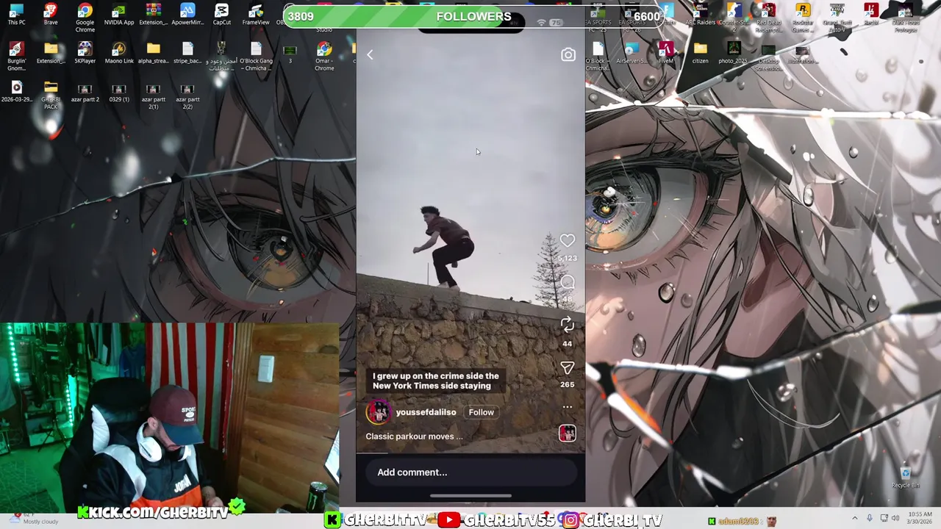Open Google Chrome desktop shortcut
941x529 pixels.
(85, 18)
